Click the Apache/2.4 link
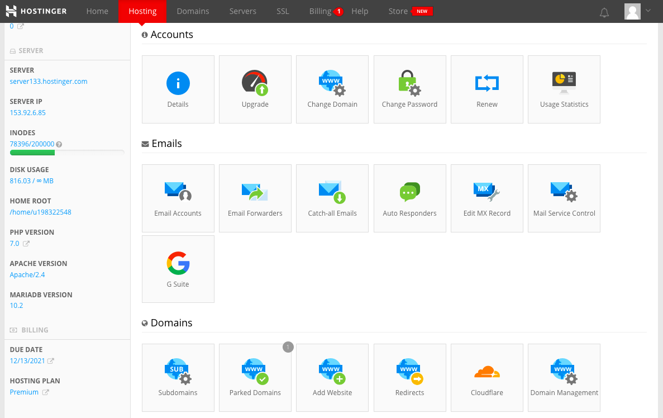 (x=27, y=274)
